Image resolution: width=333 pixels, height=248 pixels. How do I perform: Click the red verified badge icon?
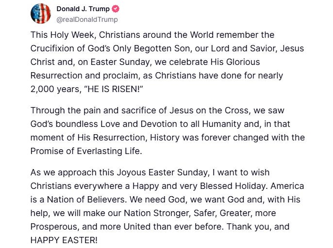click(x=116, y=9)
